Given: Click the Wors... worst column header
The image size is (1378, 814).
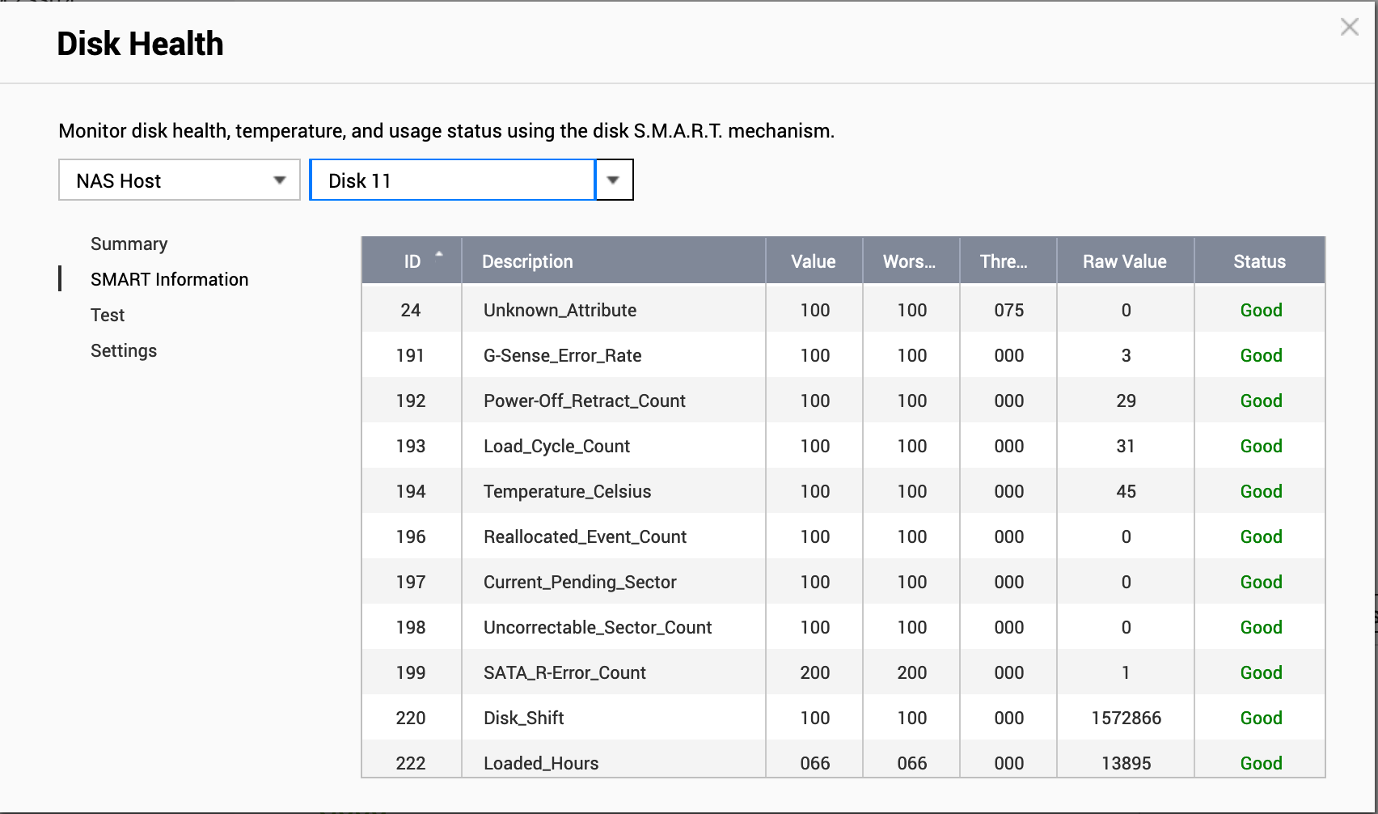Looking at the screenshot, I should point(911,261).
